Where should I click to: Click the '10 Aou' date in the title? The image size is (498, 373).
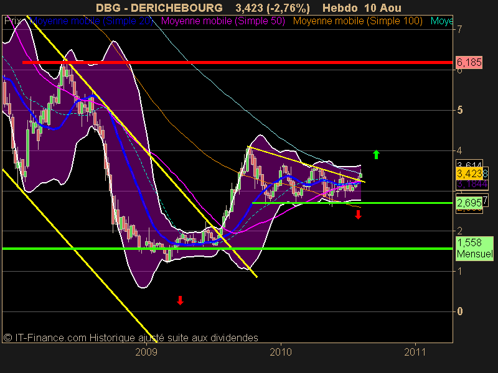(x=382, y=7)
